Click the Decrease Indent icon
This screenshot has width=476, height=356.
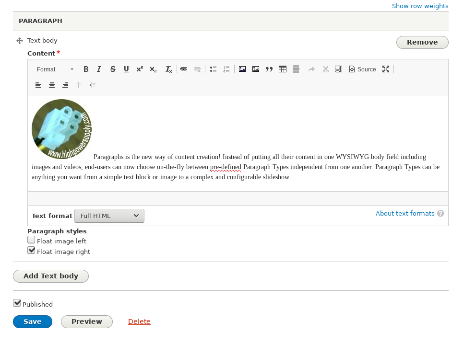79,85
